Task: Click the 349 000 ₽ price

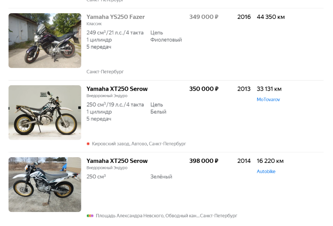Action: click(x=204, y=17)
